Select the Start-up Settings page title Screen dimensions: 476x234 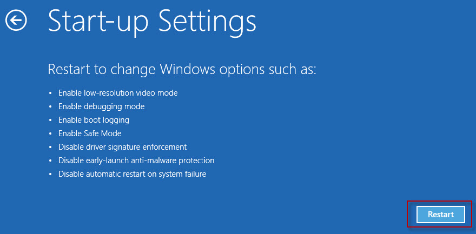click(x=152, y=21)
